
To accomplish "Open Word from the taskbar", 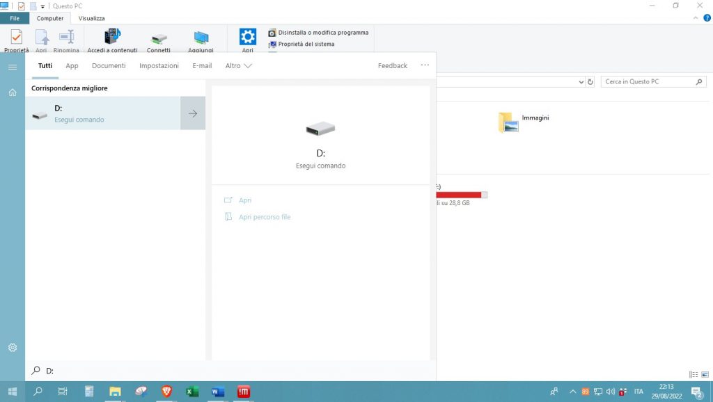I will pos(217,392).
